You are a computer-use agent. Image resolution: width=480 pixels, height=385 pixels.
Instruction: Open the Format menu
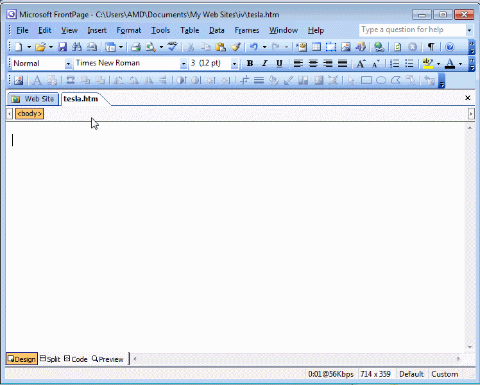click(129, 30)
